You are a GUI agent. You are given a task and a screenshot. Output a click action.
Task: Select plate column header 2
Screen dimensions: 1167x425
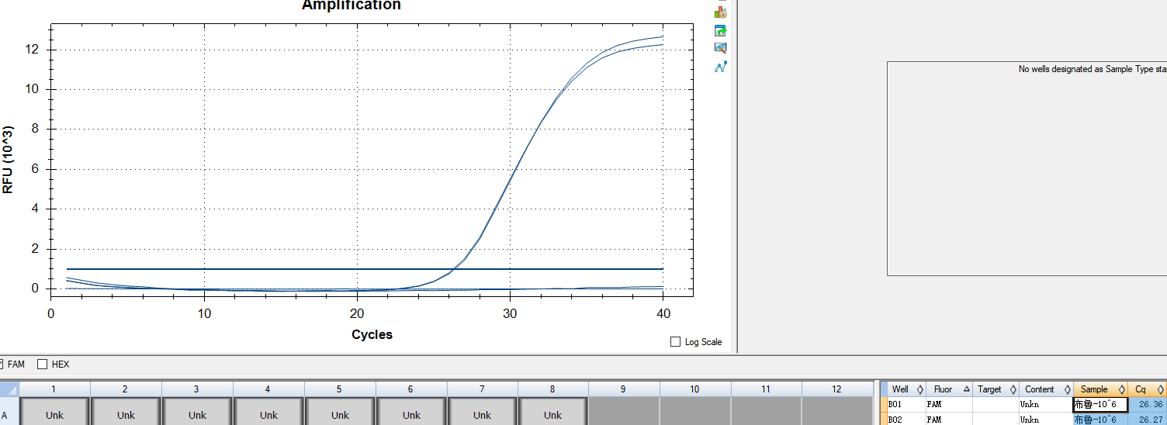pyautogui.click(x=125, y=389)
